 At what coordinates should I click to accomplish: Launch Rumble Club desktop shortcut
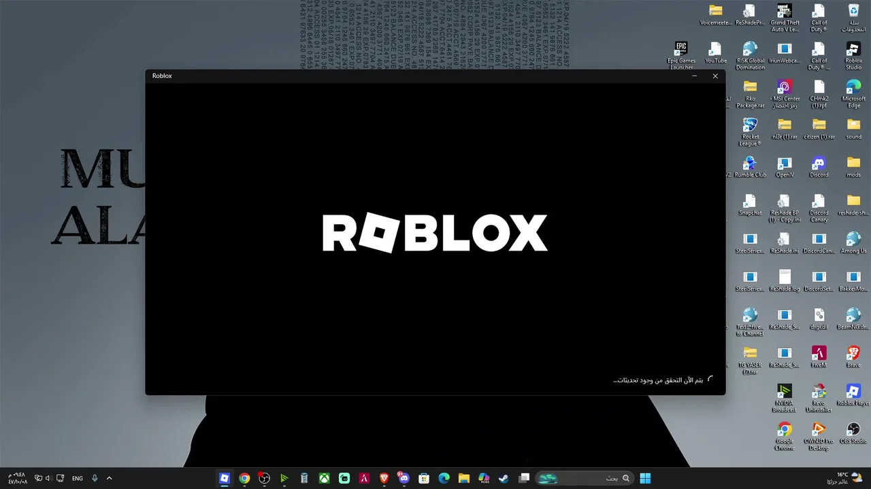[x=750, y=168]
